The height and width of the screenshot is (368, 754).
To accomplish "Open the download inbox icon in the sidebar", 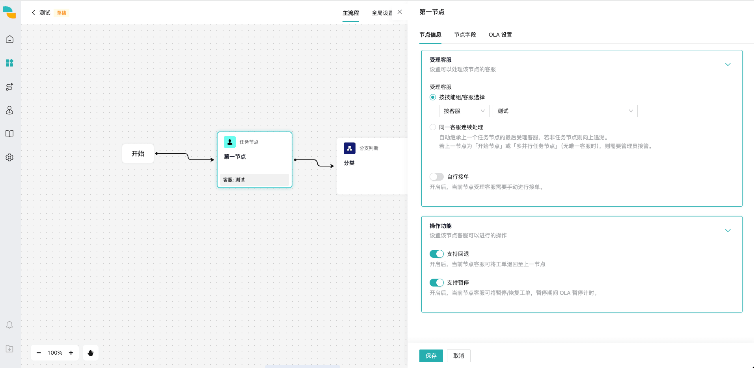I will (9, 349).
